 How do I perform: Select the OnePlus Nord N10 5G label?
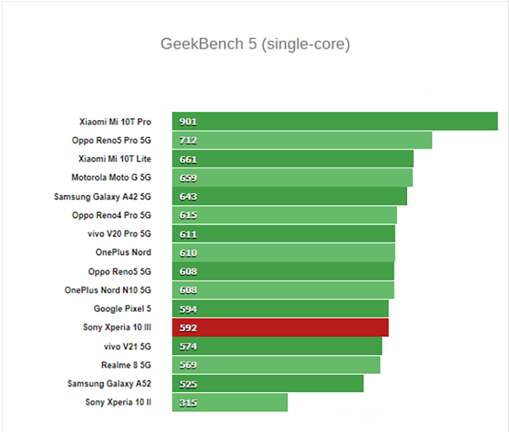coord(108,290)
